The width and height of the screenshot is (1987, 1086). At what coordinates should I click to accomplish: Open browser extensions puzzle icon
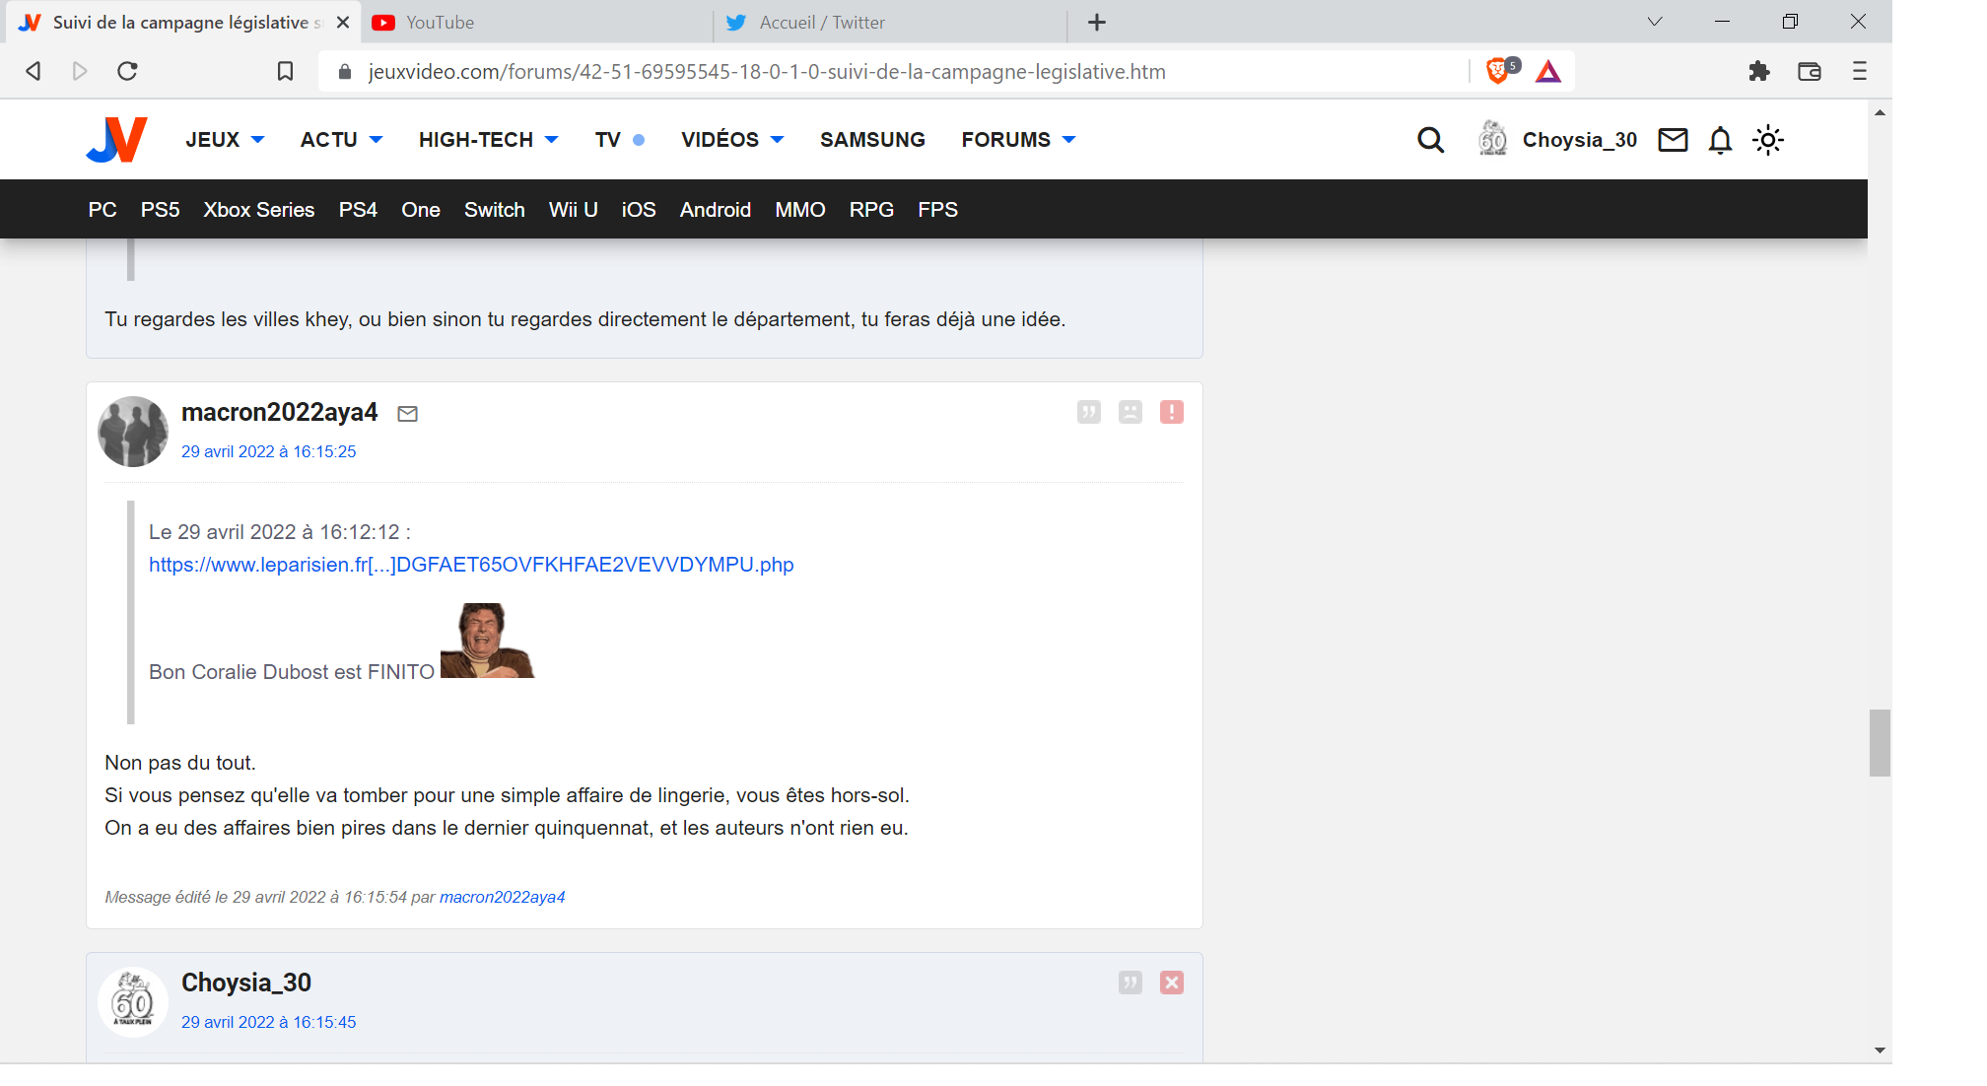point(1759,71)
